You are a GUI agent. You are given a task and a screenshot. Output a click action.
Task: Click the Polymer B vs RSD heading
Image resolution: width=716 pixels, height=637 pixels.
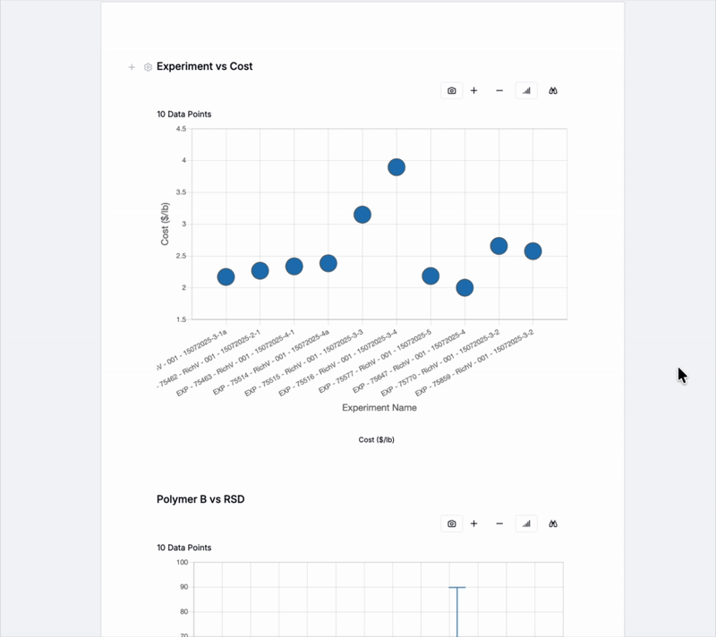[200, 499]
